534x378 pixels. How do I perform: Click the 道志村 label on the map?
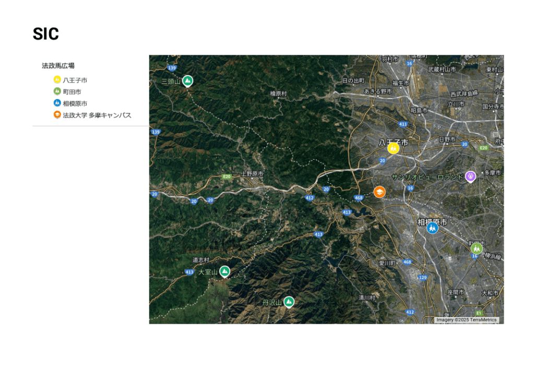(x=200, y=260)
